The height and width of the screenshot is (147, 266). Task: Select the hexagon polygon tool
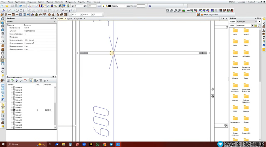click(21, 10)
